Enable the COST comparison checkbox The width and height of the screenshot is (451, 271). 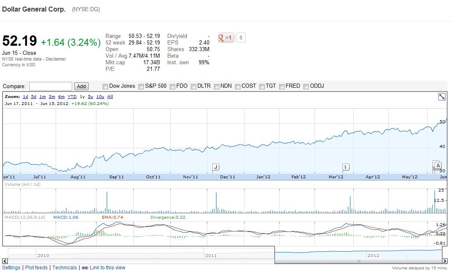pyautogui.click(x=237, y=86)
